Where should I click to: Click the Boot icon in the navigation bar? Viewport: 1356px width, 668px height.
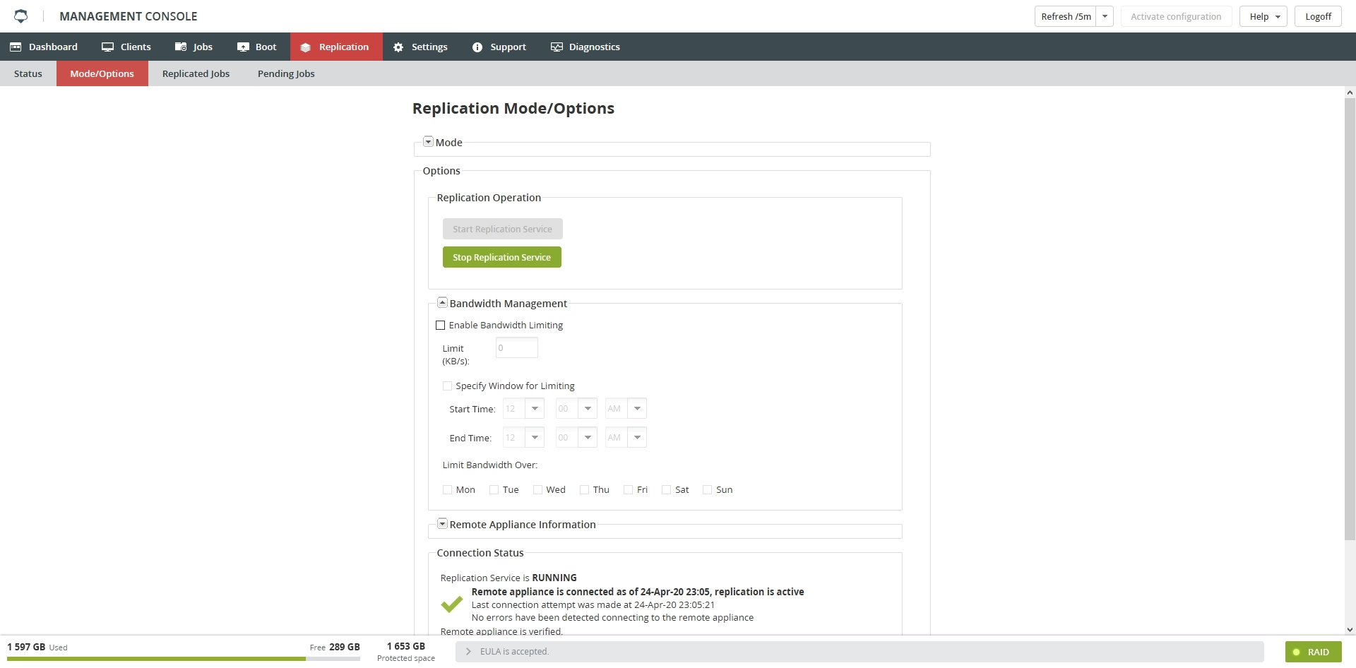pos(243,47)
